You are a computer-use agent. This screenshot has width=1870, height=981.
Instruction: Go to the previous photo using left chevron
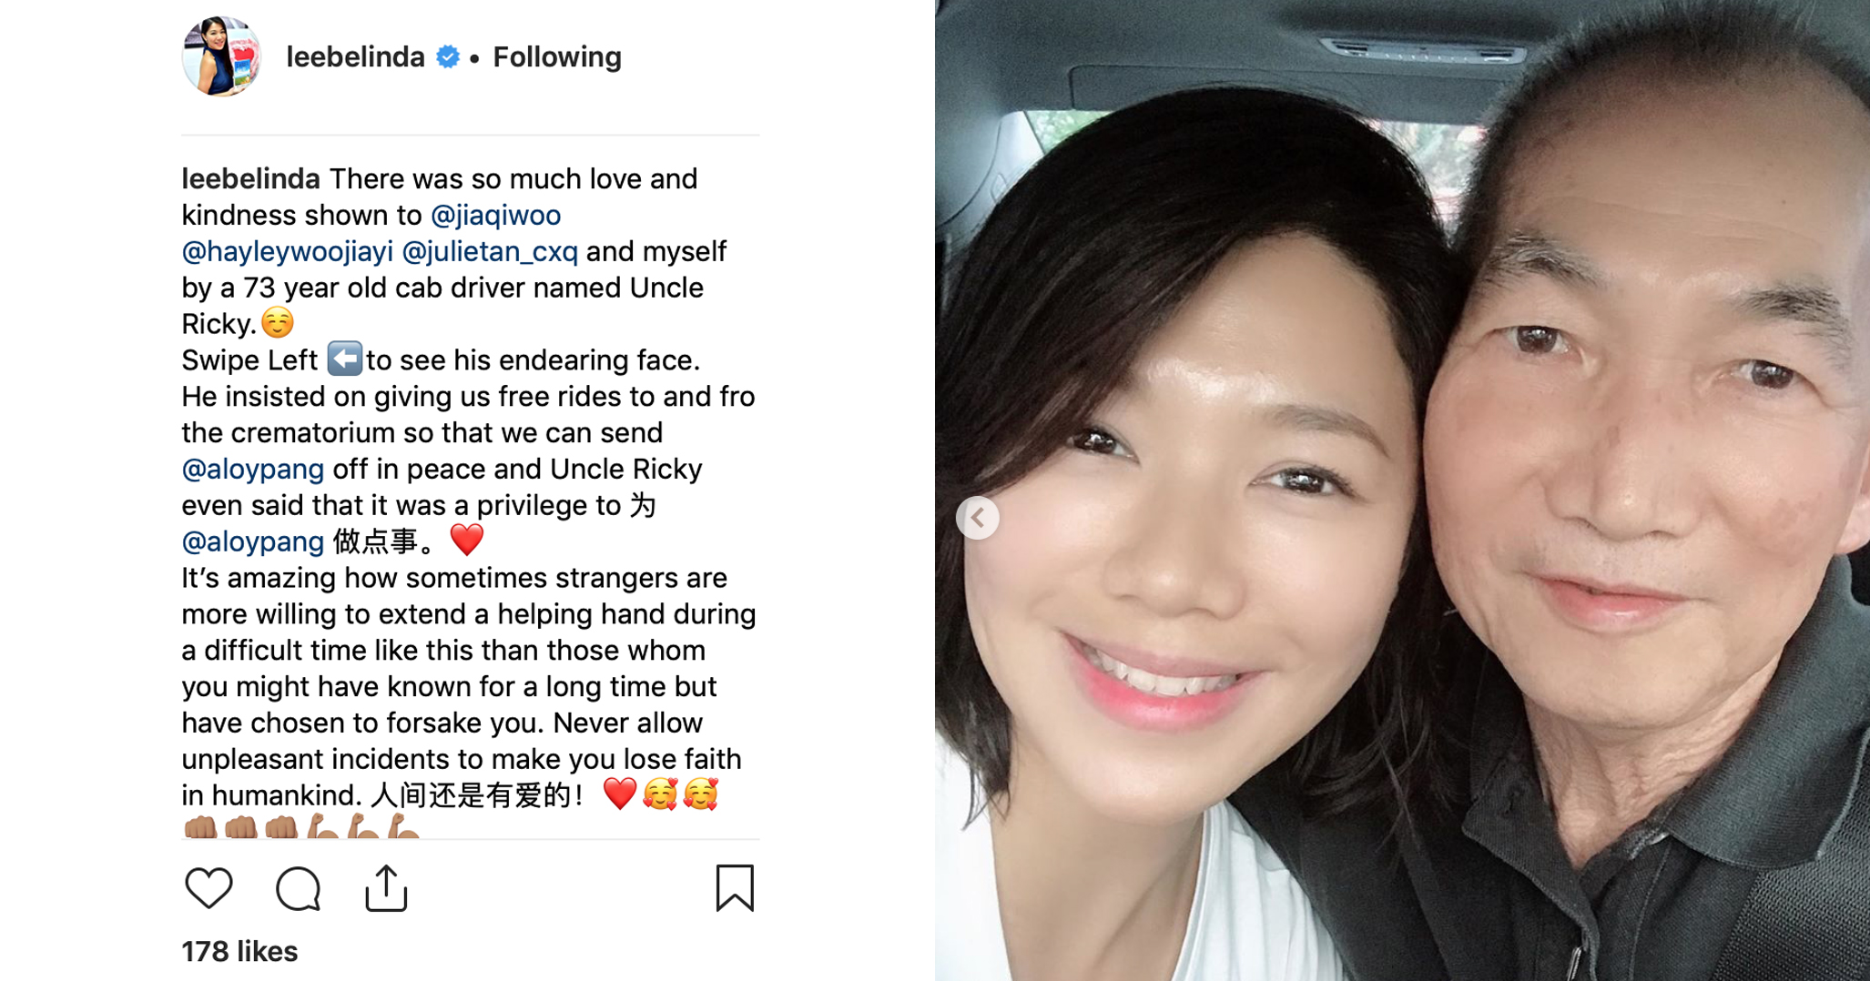click(978, 518)
